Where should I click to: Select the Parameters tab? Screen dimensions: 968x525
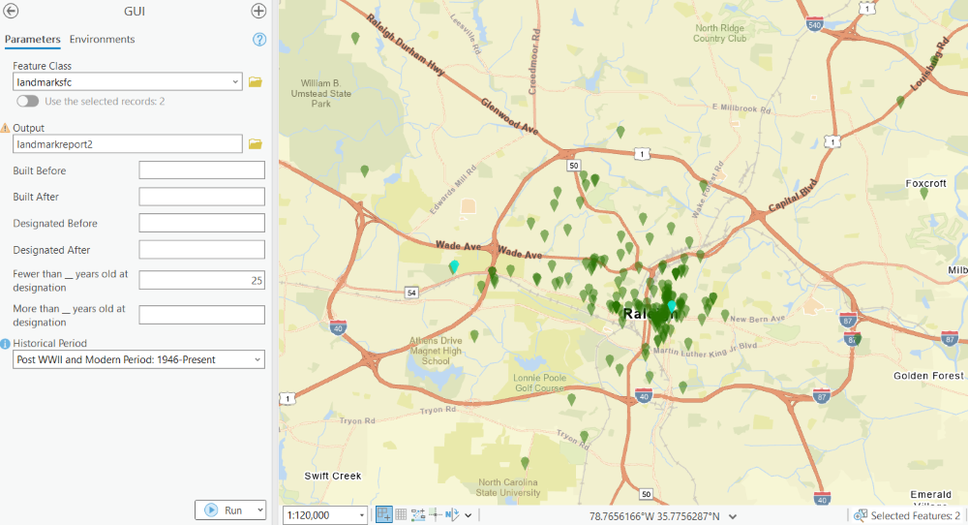point(32,40)
